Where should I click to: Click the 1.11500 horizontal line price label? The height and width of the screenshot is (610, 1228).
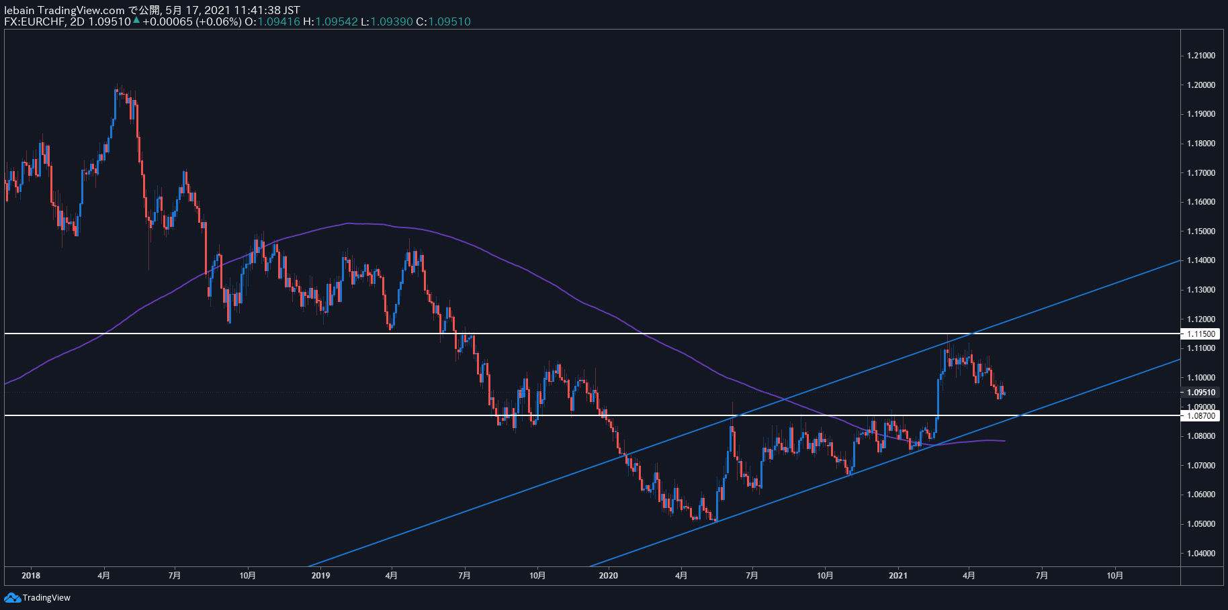(1200, 334)
